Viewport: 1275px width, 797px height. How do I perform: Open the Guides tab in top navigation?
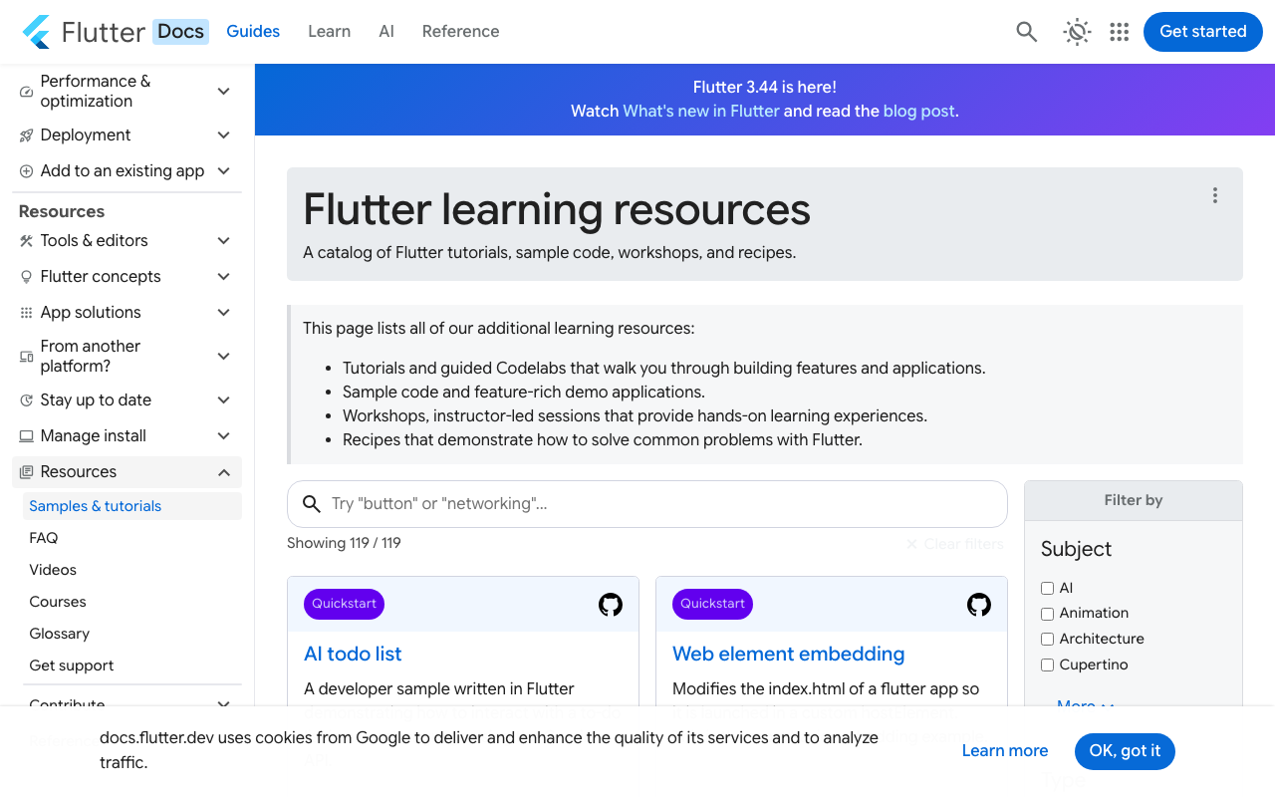[x=253, y=32]
